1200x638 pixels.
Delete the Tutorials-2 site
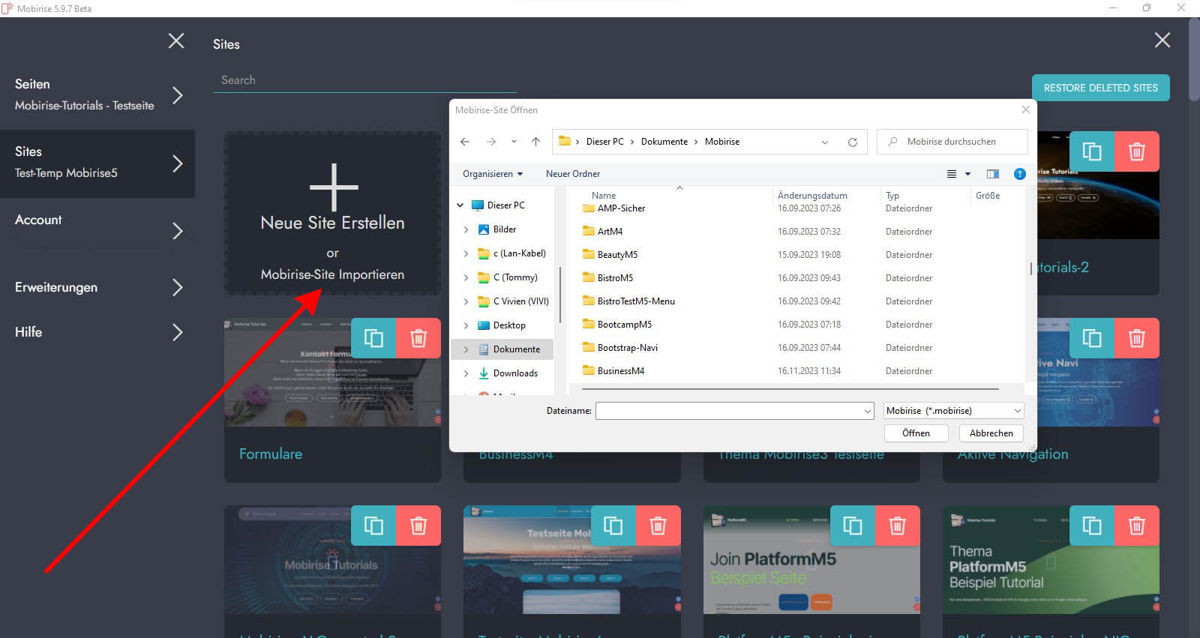(x=1137, y=151)
